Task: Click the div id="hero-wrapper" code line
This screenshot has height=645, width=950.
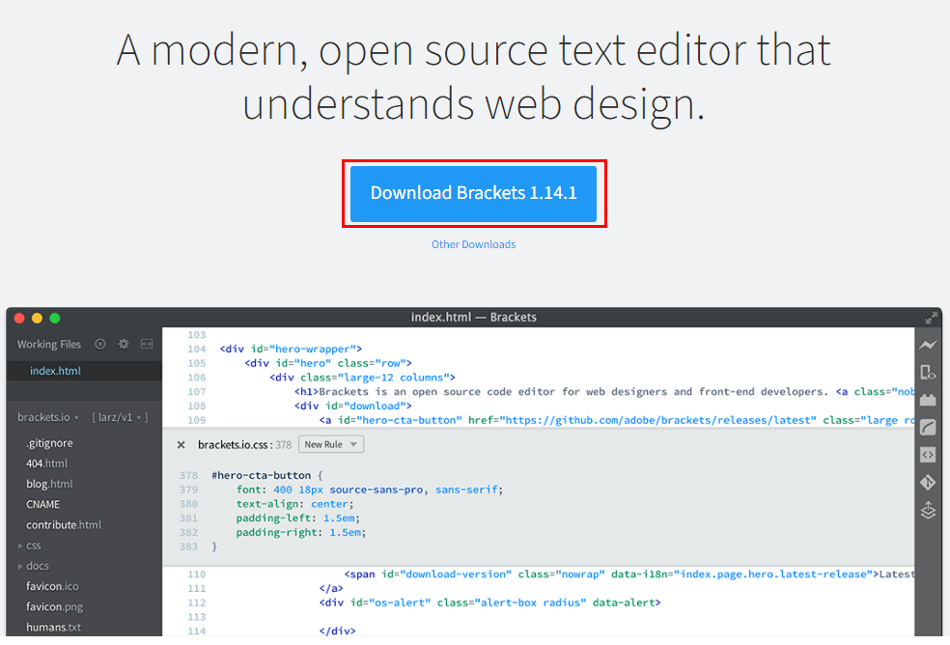Action: (291, 350)
